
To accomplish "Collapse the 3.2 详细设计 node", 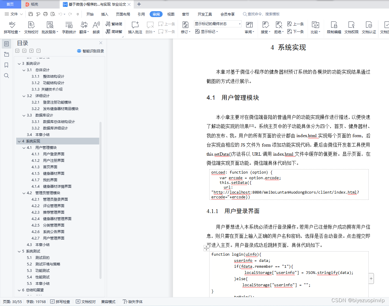I will point(24,96).
